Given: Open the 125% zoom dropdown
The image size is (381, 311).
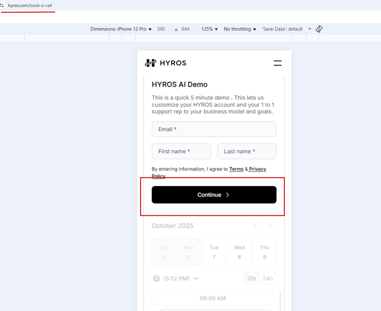Looking at the screenshot, I should [209, 29].
